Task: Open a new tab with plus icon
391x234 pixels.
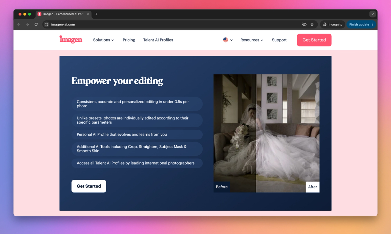Action: 96,14
